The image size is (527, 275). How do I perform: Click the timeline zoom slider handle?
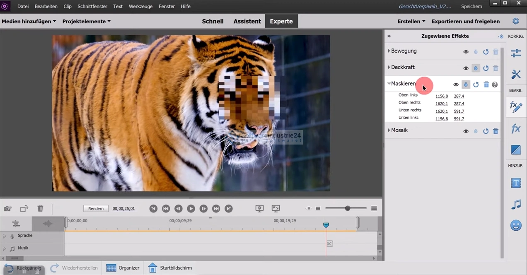pos(348,208)
